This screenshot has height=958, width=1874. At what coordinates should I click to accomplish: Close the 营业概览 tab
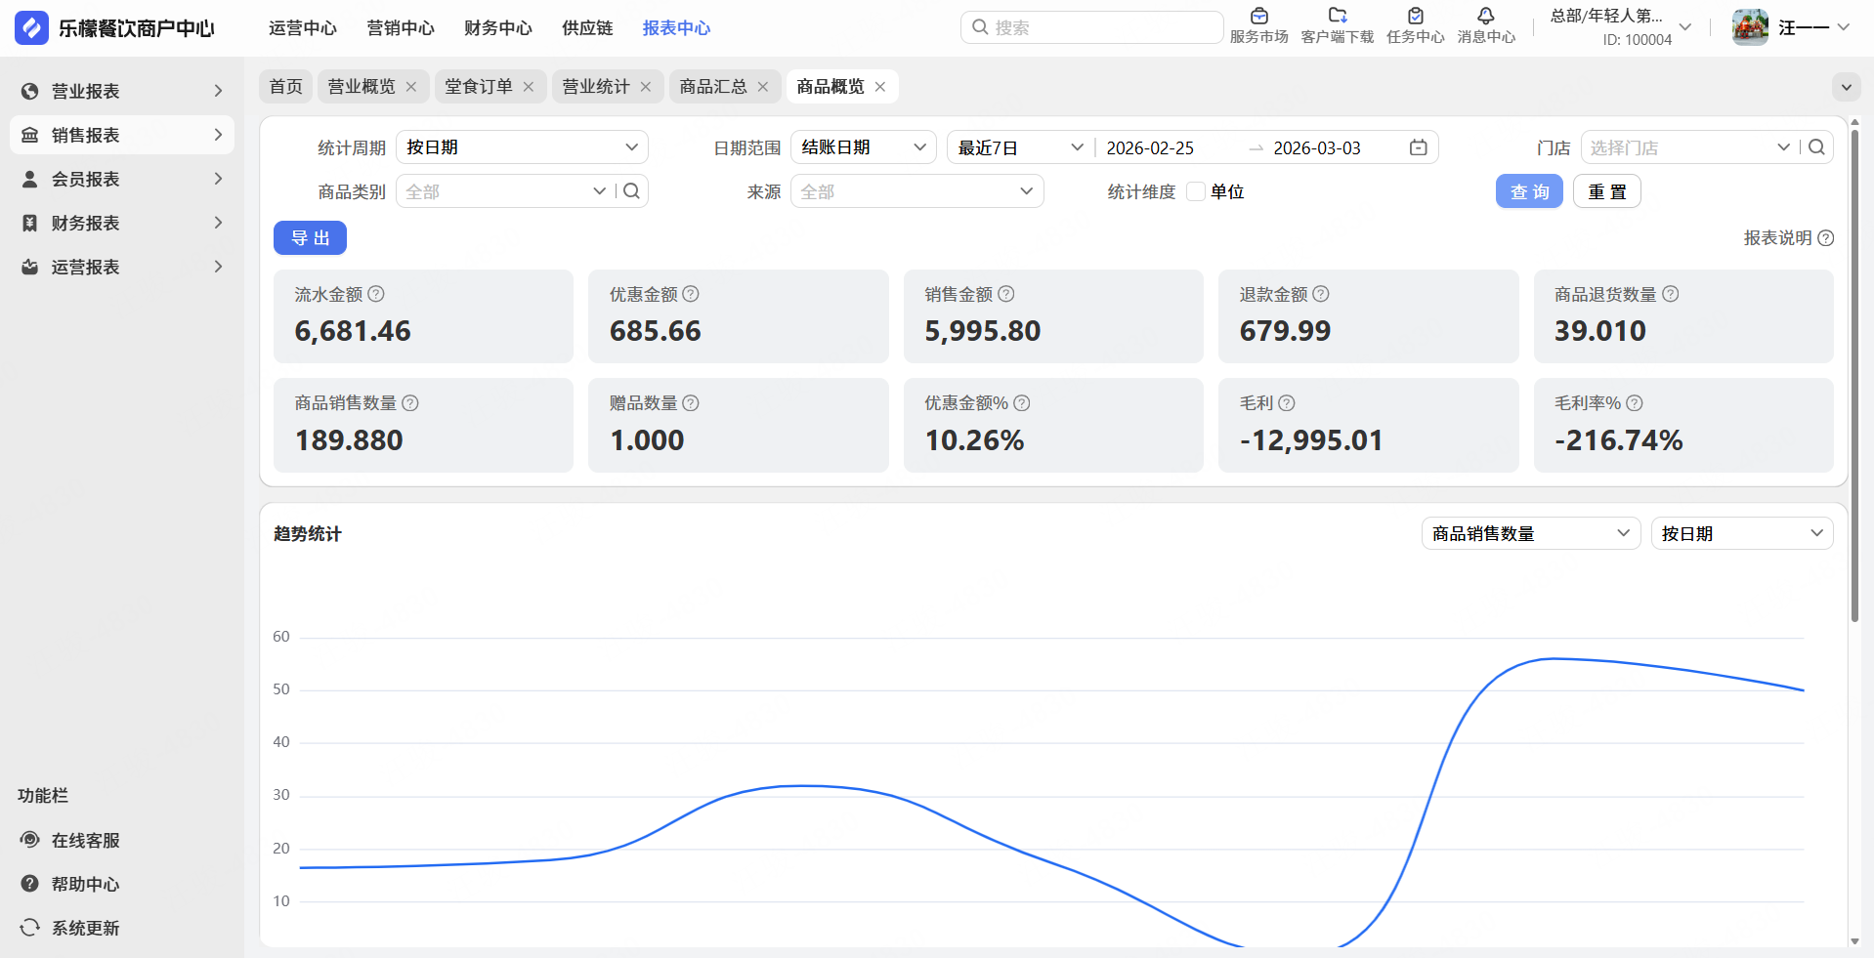[411, 87]
